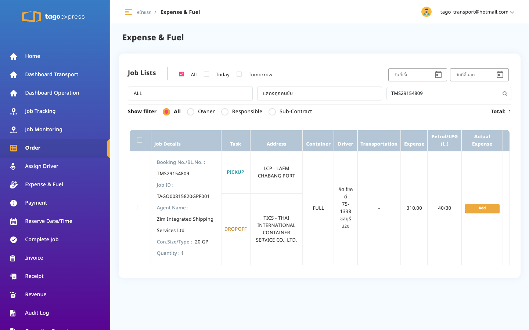
Task: Open the driver filter dropdown
Action: click(x=320, y=93)
